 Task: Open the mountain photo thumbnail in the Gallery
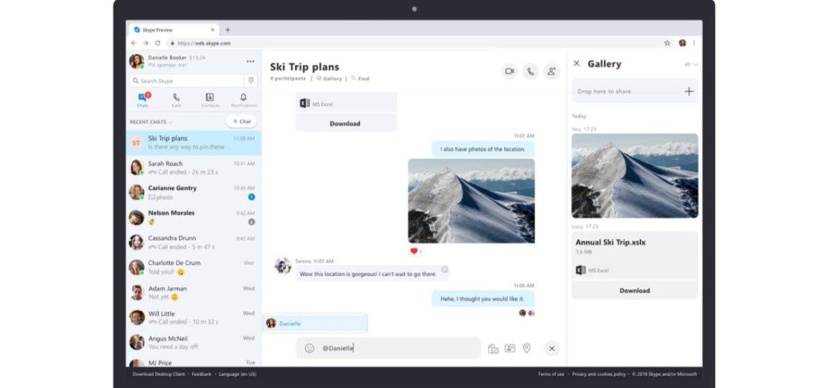[x=634, y=176]
